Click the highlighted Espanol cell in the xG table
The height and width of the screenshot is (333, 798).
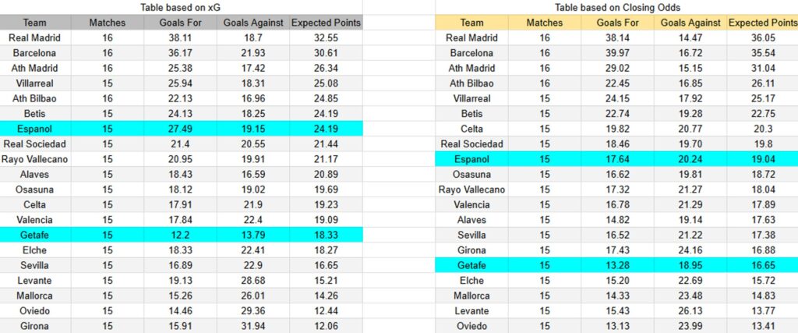[34, 129]
